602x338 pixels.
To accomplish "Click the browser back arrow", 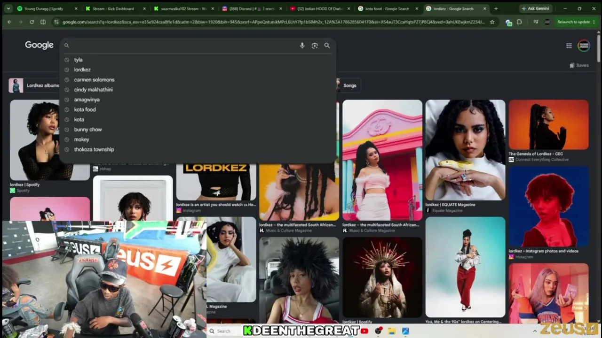I will pyautogui.click(x=9, y=22).
